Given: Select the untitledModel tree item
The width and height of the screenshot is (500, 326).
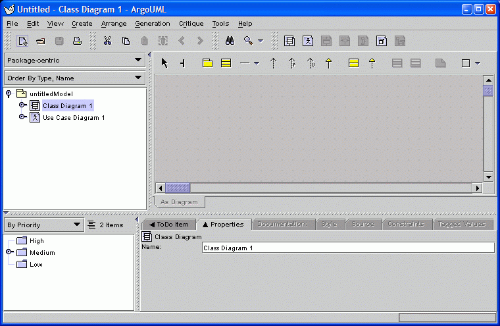Looking at the screenshot, I should (x=51, y=94).
